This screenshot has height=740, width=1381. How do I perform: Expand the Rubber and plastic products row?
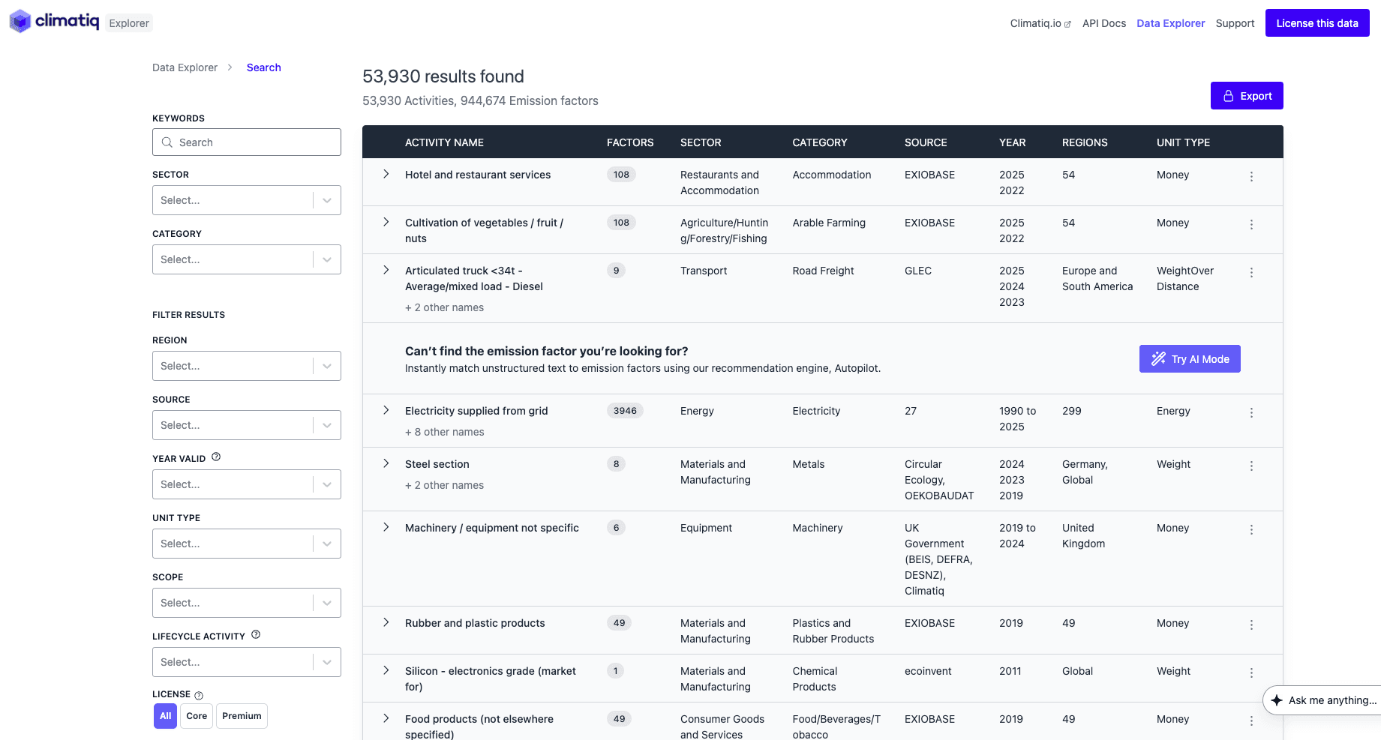386,622
